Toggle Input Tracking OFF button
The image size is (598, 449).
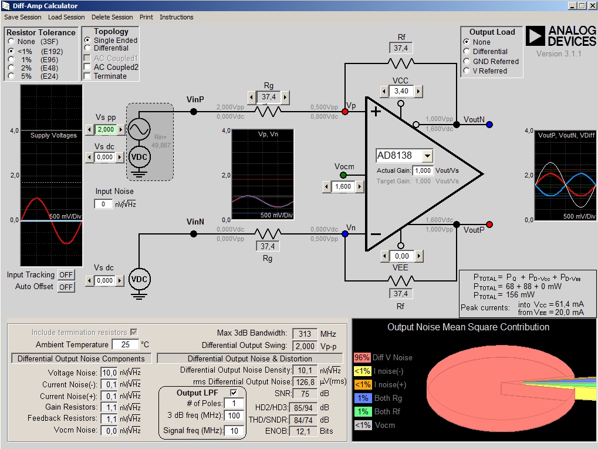pos(66,274)
